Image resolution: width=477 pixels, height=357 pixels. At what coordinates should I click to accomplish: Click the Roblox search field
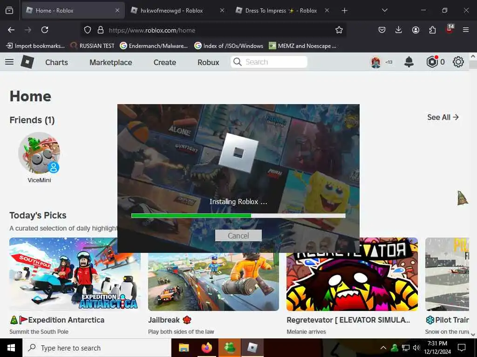269,62
